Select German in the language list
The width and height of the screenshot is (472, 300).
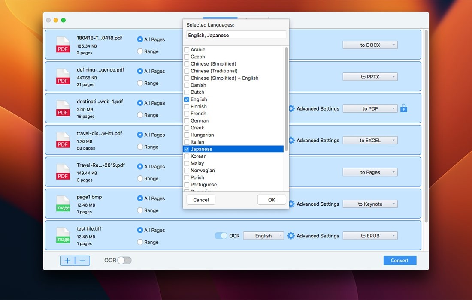(199, 121)
